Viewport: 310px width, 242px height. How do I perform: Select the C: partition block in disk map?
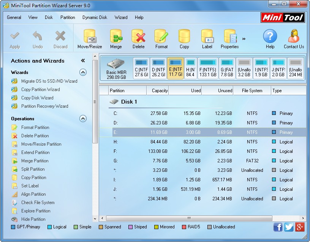pyautogui.click(x=141, y=68)
